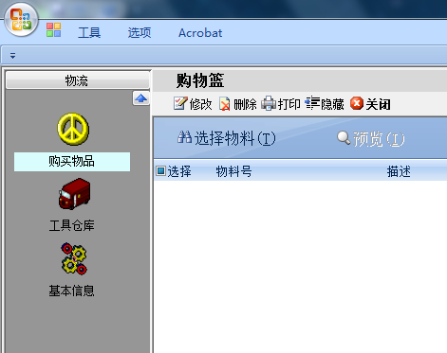Select the 基本信息 label

tap(72, 291)
